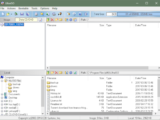160x120 pixels.
Task: Click the Rename icon in the local pane toolbar
Action: pyautogui.click(x=60, y=73)
